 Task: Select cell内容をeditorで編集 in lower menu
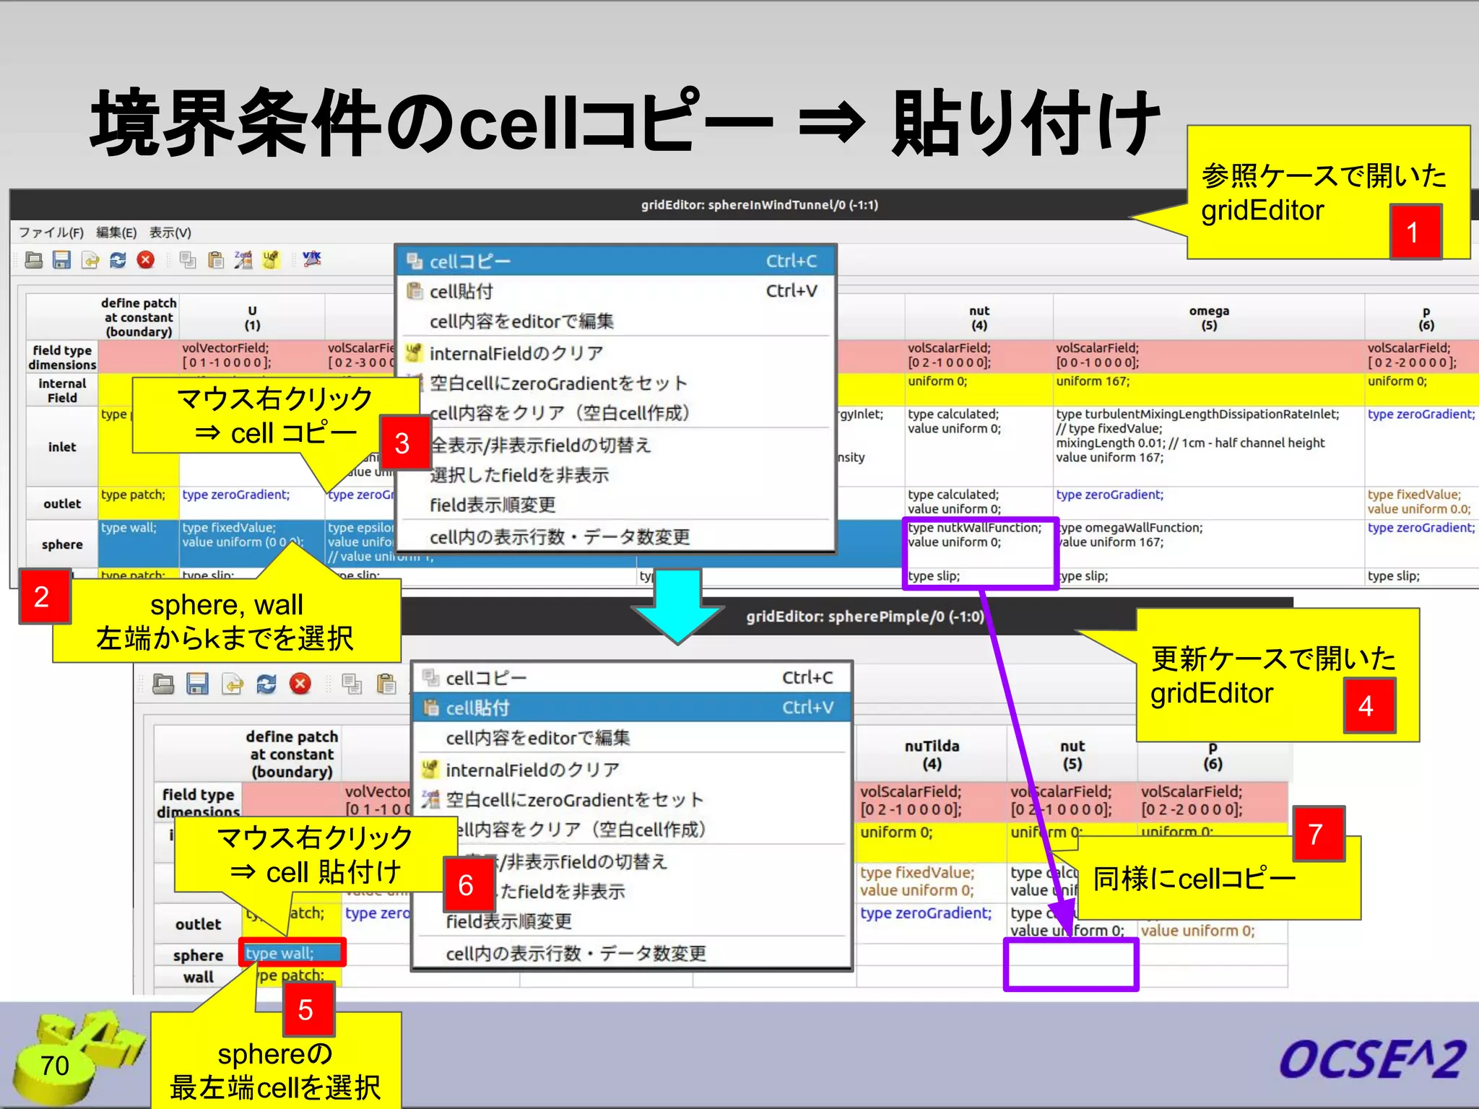[632, 738]
